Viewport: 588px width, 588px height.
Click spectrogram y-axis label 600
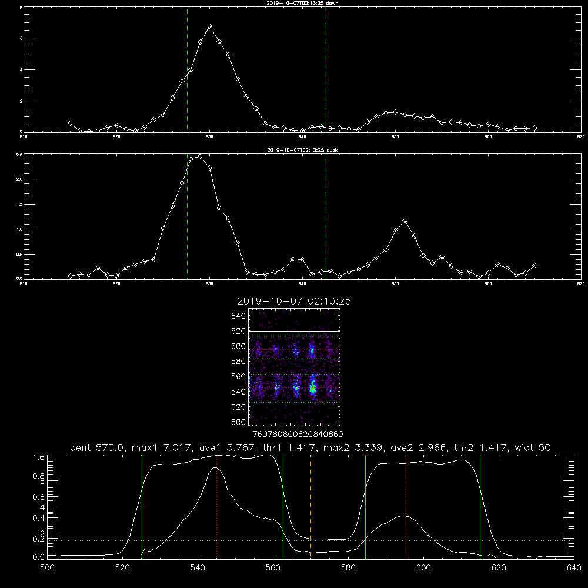click(239, 346)
